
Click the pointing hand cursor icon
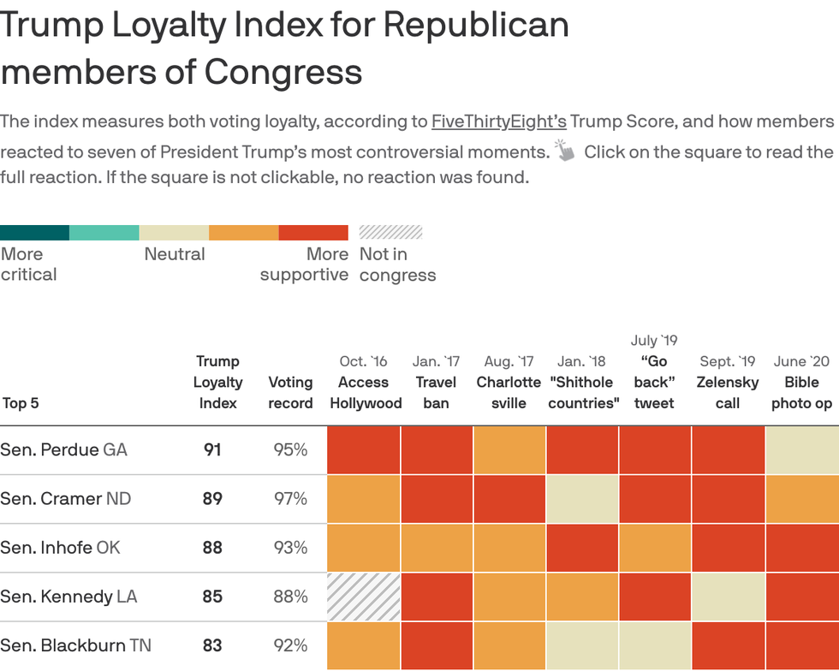[x=565, y=151]
